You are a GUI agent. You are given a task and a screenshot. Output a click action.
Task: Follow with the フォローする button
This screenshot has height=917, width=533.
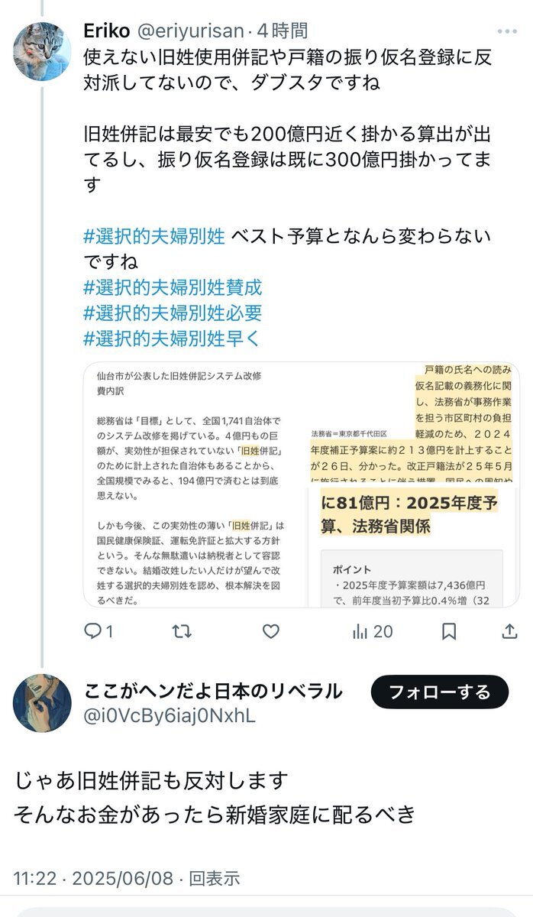click(x=439, y=692)
